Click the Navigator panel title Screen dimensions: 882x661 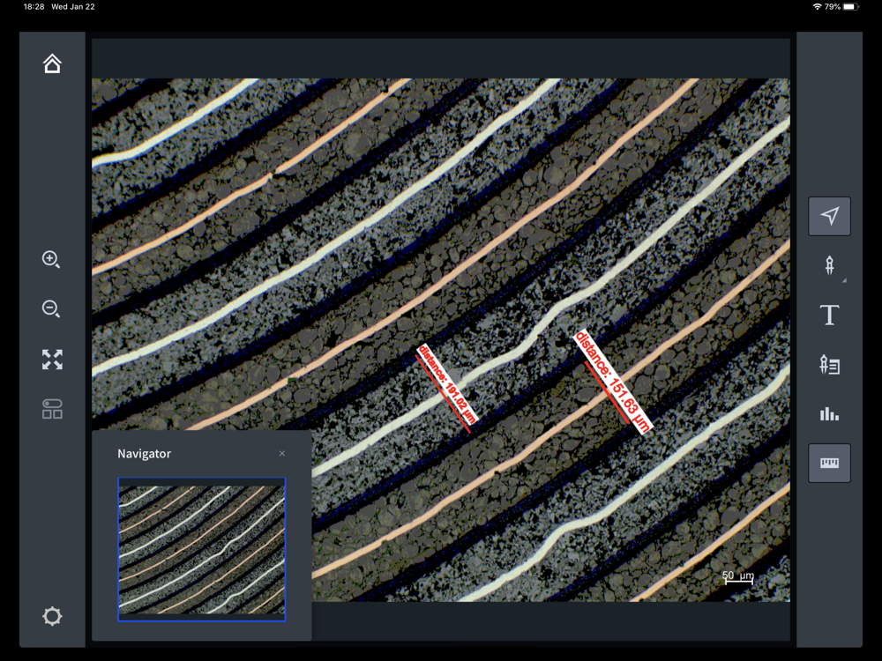coord(144,454)
